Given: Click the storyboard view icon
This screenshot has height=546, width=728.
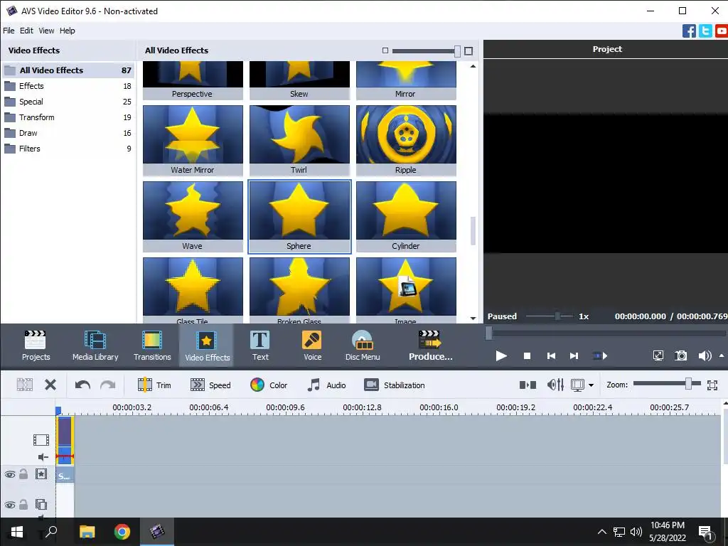Looking at the screenshot, I should coord(528,385).
